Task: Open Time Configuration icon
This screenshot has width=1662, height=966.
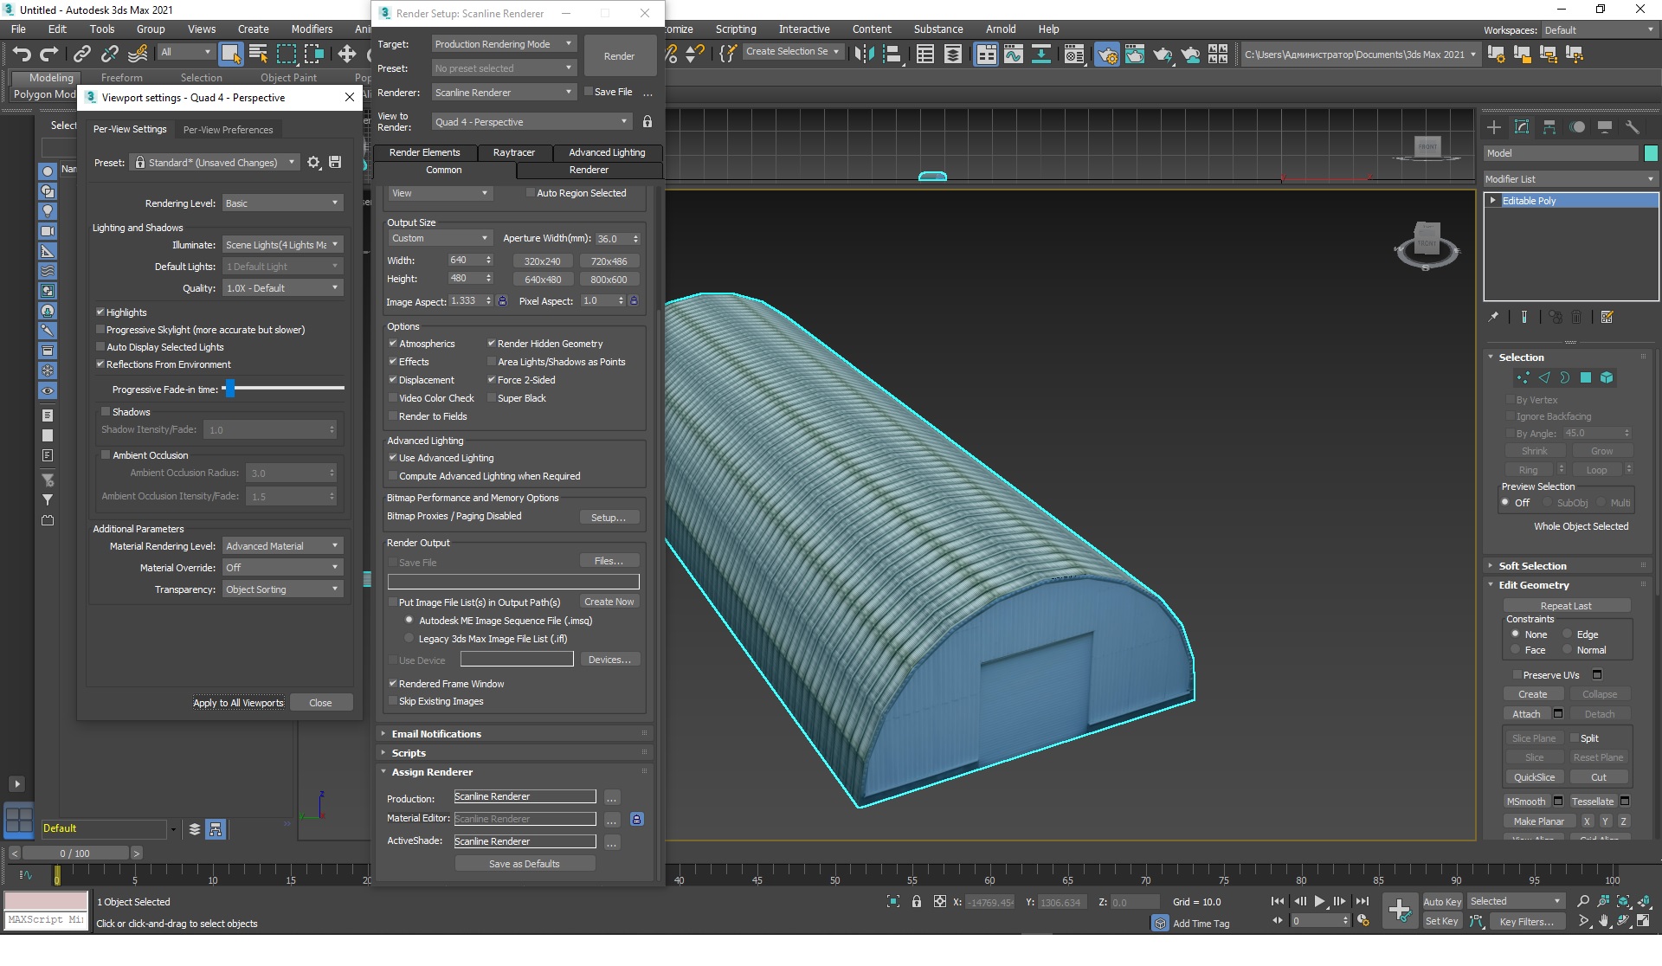Action: pos(1364,921)
